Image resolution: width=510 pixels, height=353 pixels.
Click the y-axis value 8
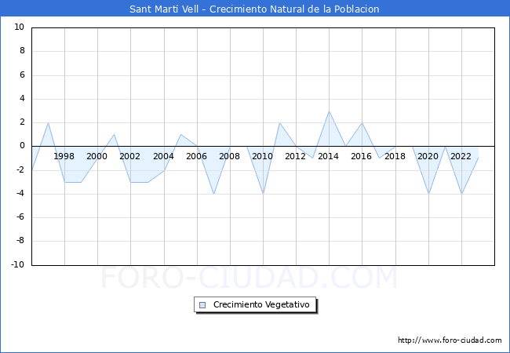22,51
